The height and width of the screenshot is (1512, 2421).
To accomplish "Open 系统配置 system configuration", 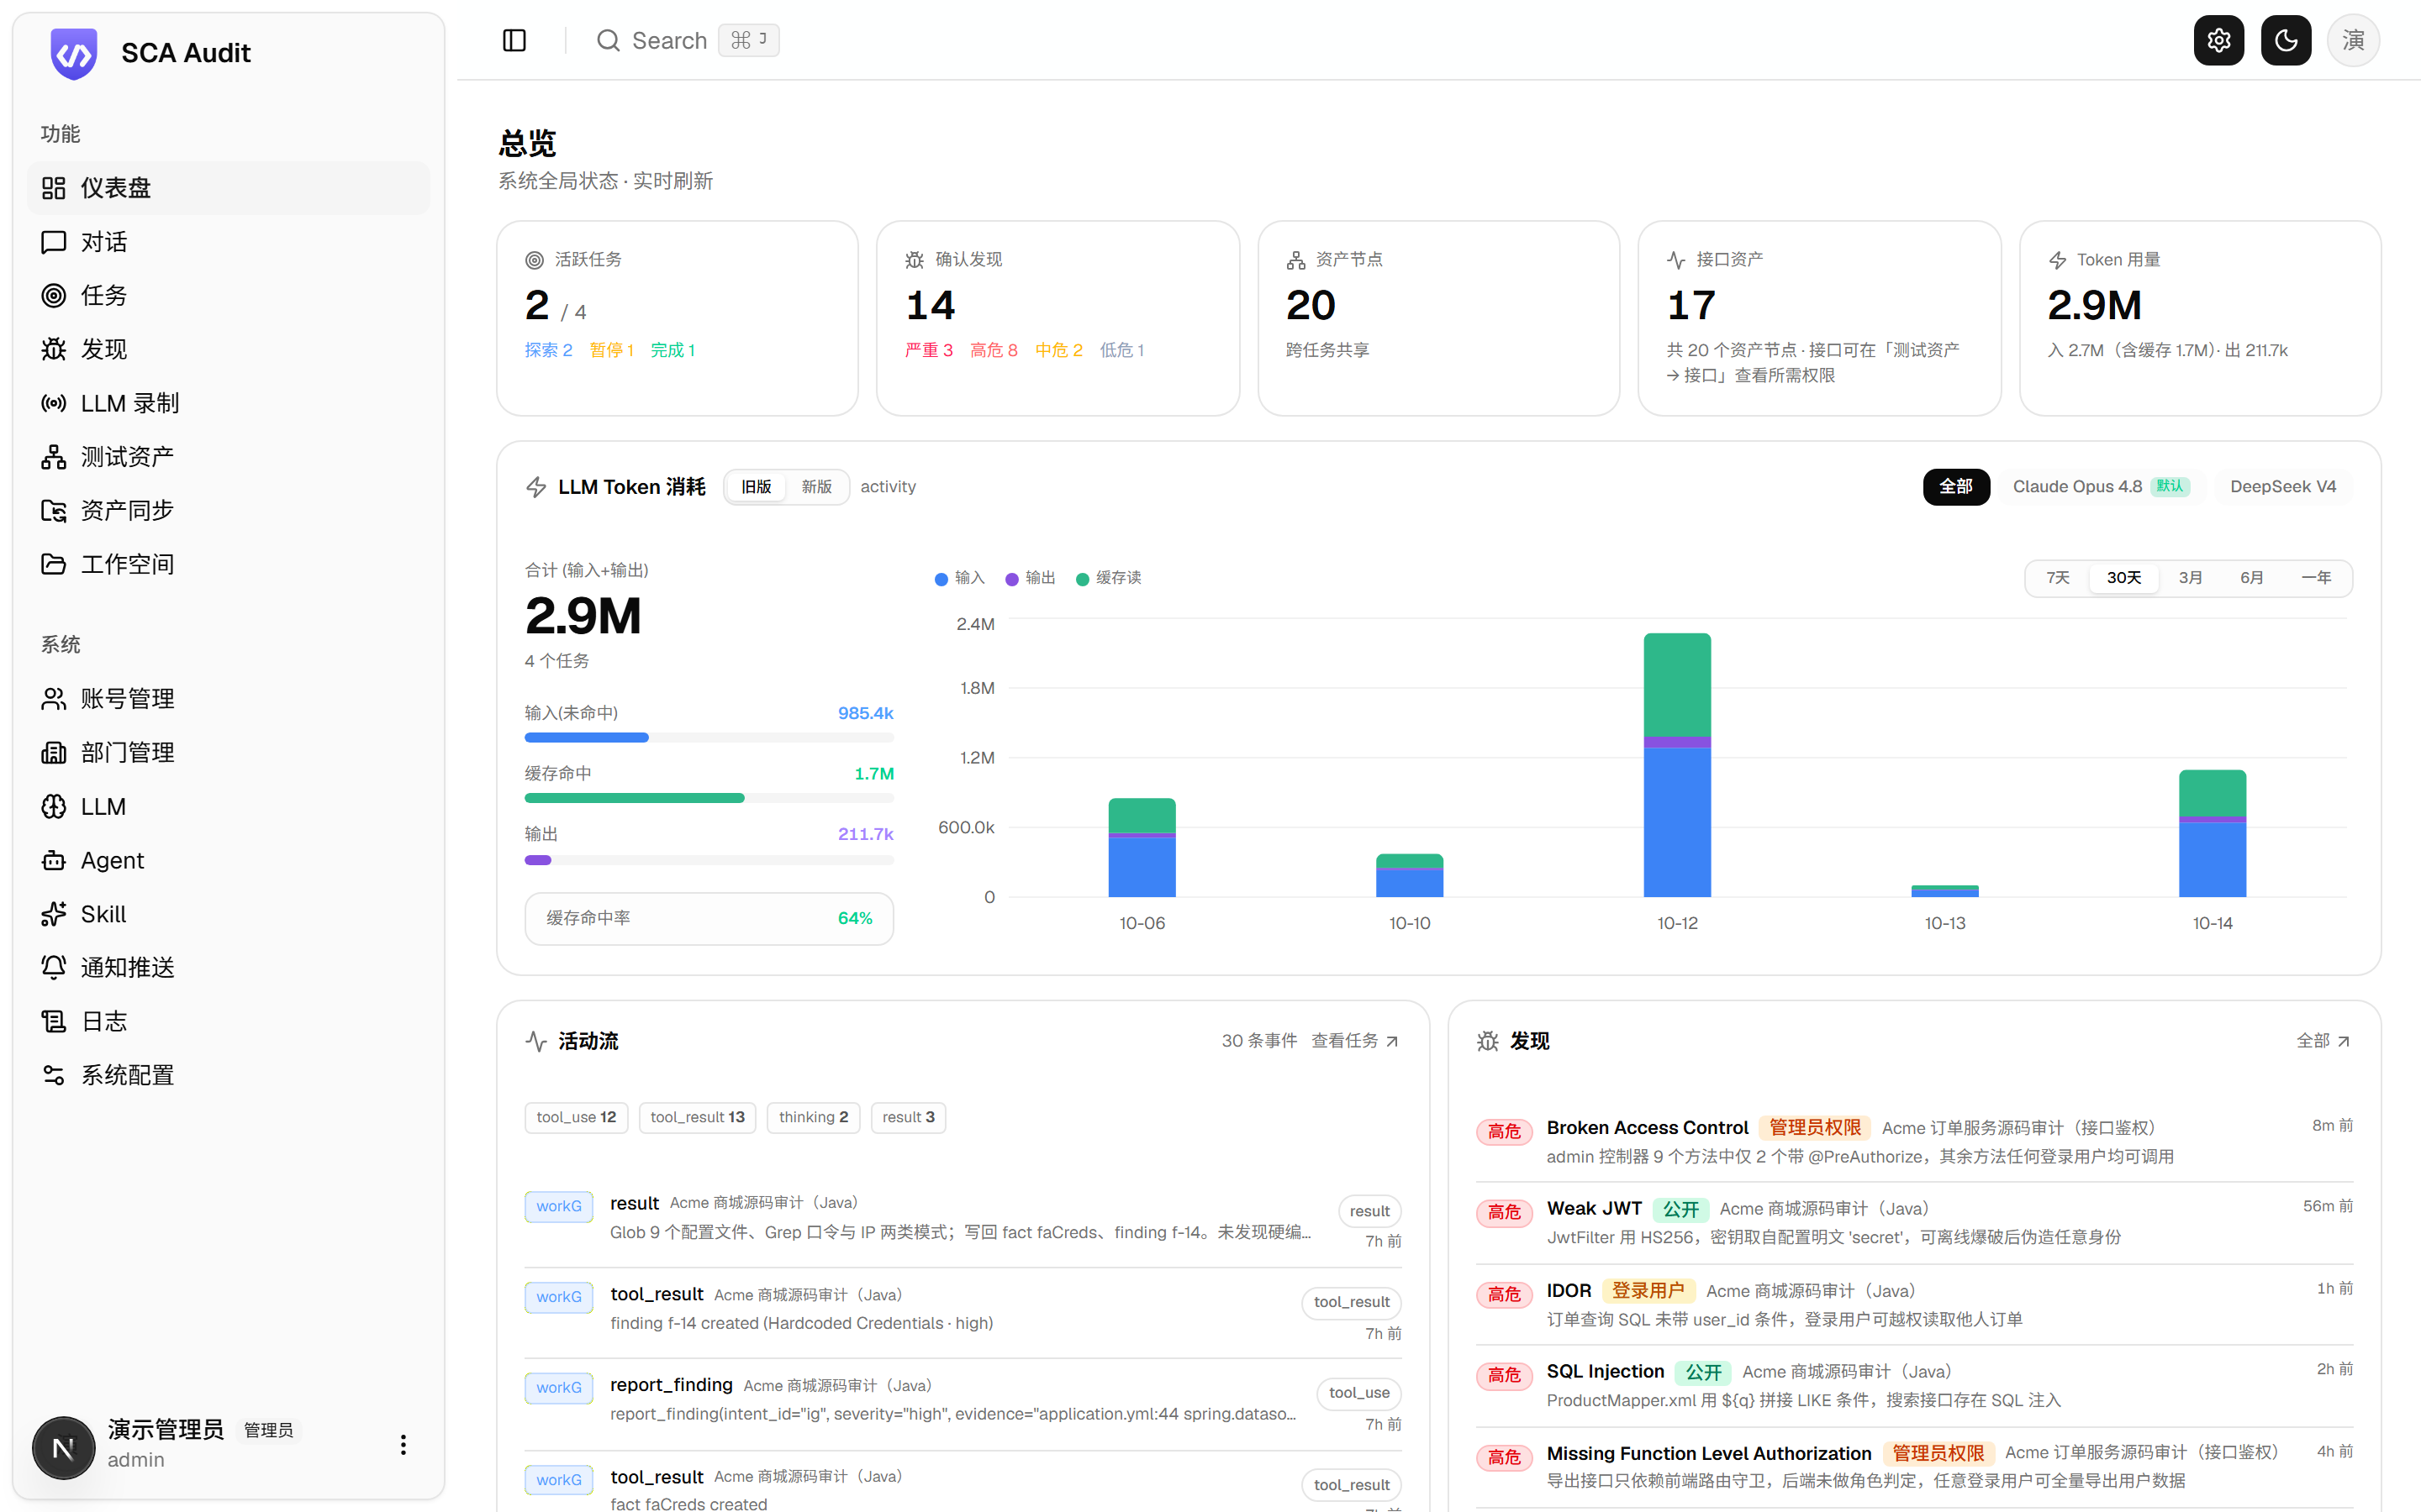I will coord(228,1075).
